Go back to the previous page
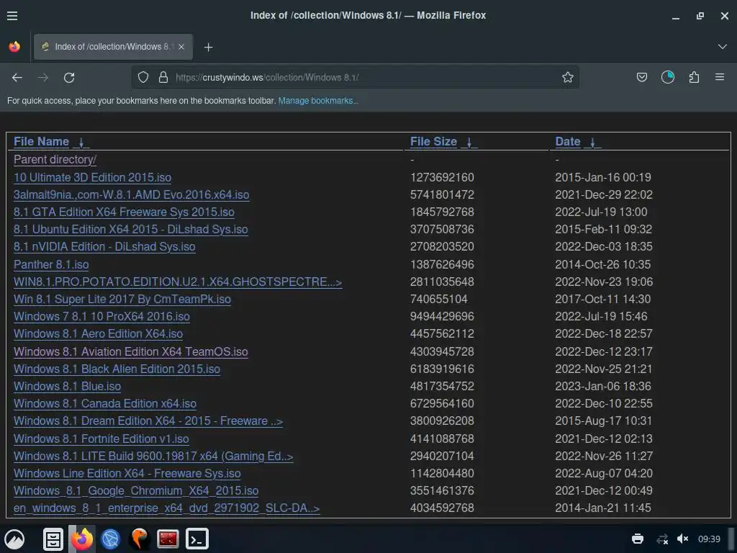This screenshot has height=553, width=737. [x=17, y=77]
